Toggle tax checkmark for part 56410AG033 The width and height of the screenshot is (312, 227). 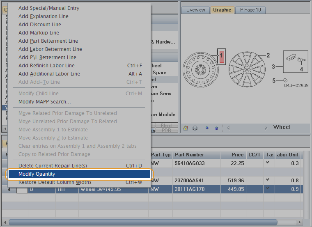pyautogui.click(x=268, y=163)
